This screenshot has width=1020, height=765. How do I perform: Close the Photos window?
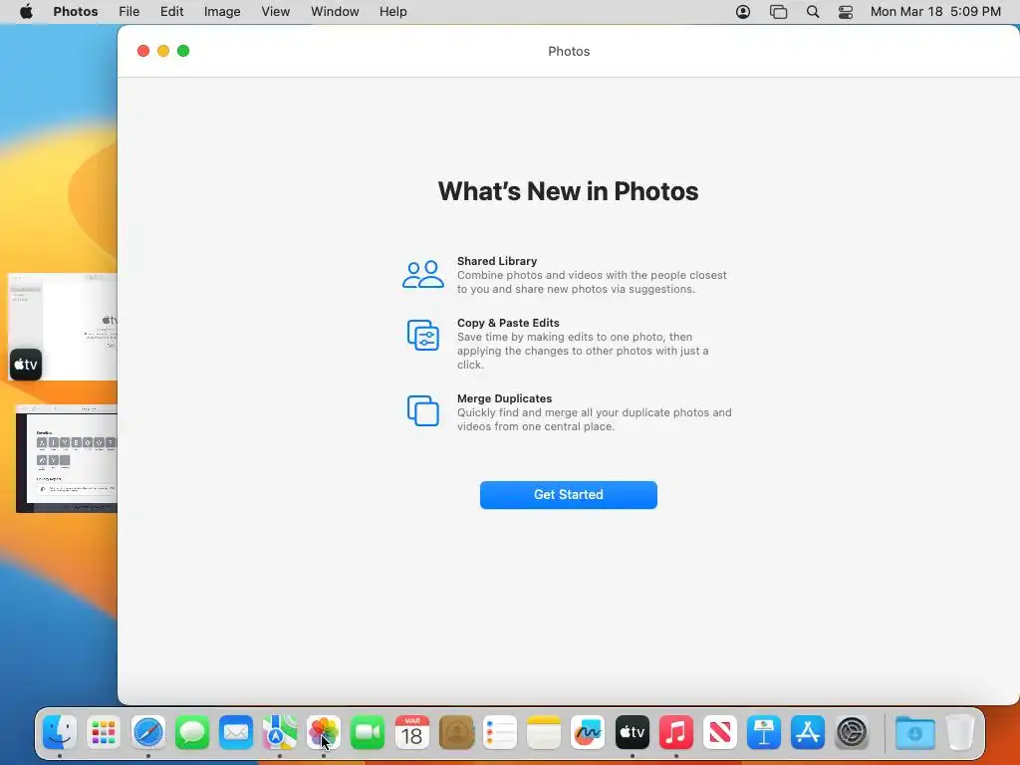click(143, 51)
